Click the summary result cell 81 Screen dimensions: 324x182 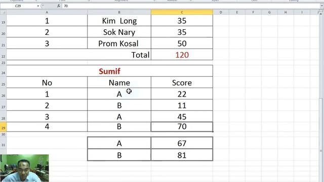182,155
